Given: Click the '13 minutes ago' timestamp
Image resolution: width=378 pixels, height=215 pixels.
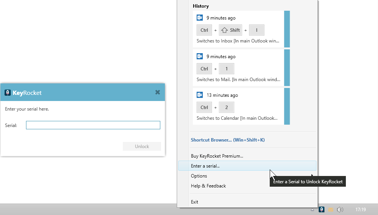Looking at the screenshot, I should pyautogui.click(x=222, y=95).
